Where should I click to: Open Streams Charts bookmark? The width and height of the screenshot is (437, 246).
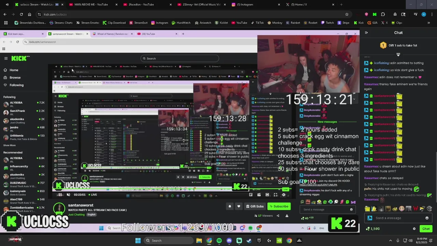(61, 23)
